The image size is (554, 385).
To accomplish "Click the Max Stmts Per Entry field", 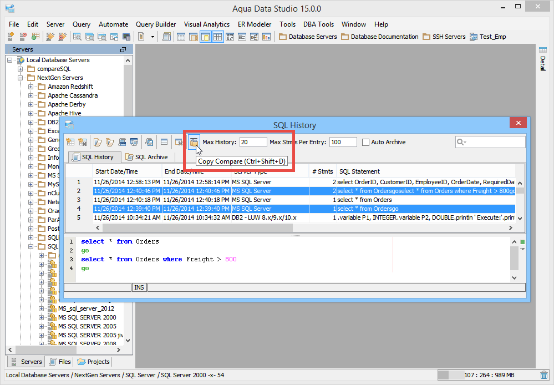I will point(343,142).
